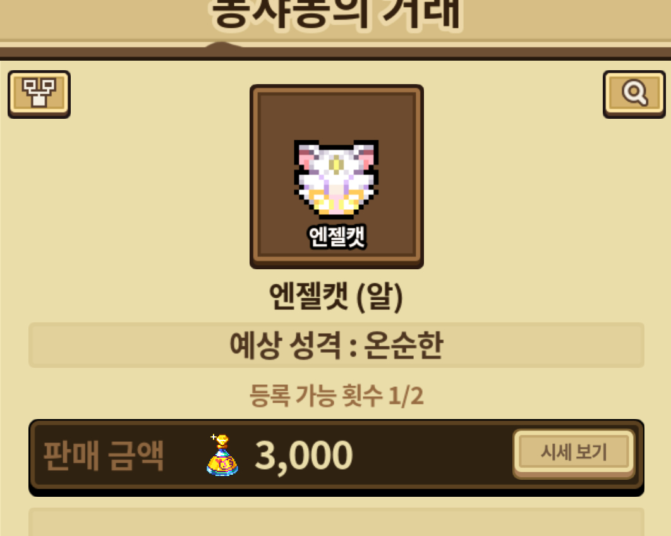
Task: Open the brown item slot frame
Action: click(337, 176)
